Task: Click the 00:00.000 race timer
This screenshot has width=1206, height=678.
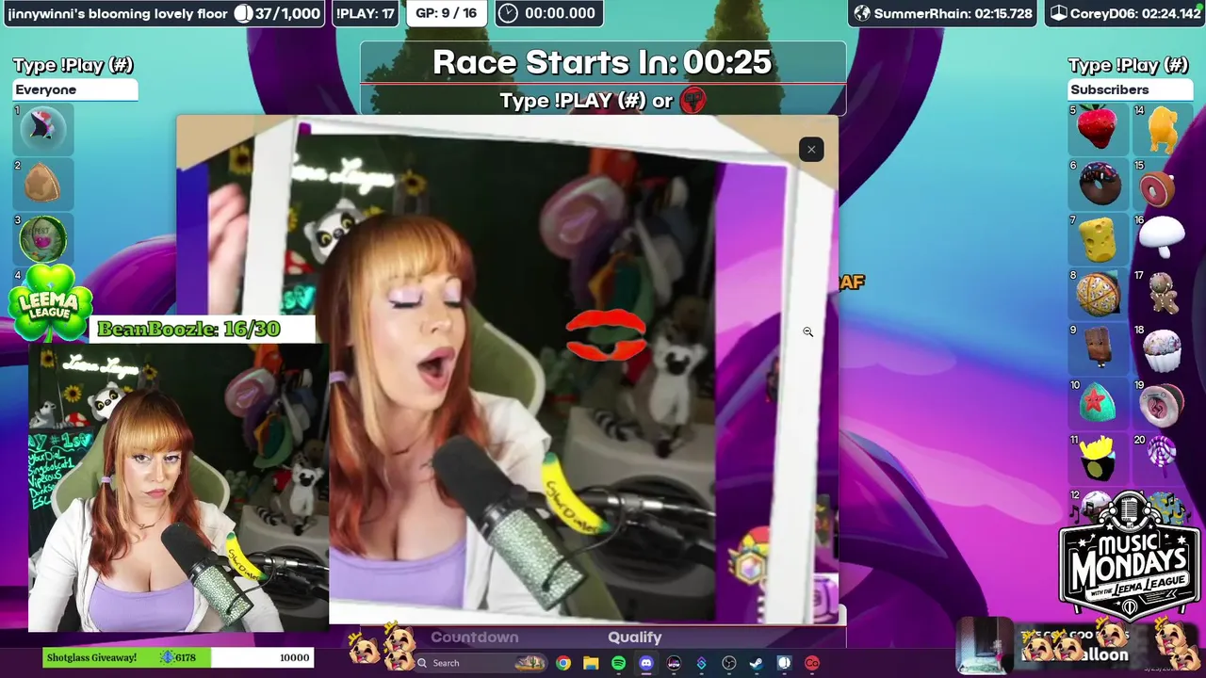Action: pos(549,13)
